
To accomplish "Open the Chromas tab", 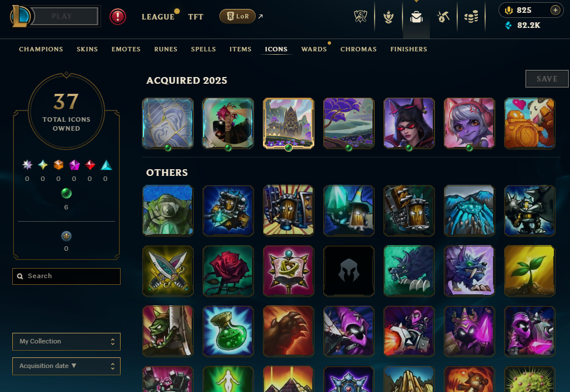I will coord(358,49).
